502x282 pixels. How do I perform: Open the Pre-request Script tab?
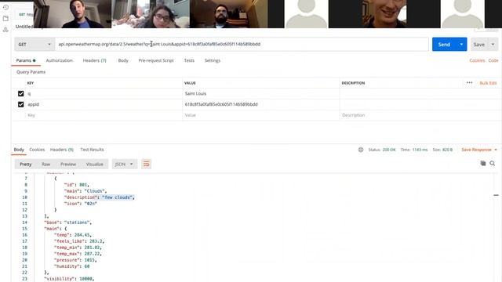coord(156,60)
